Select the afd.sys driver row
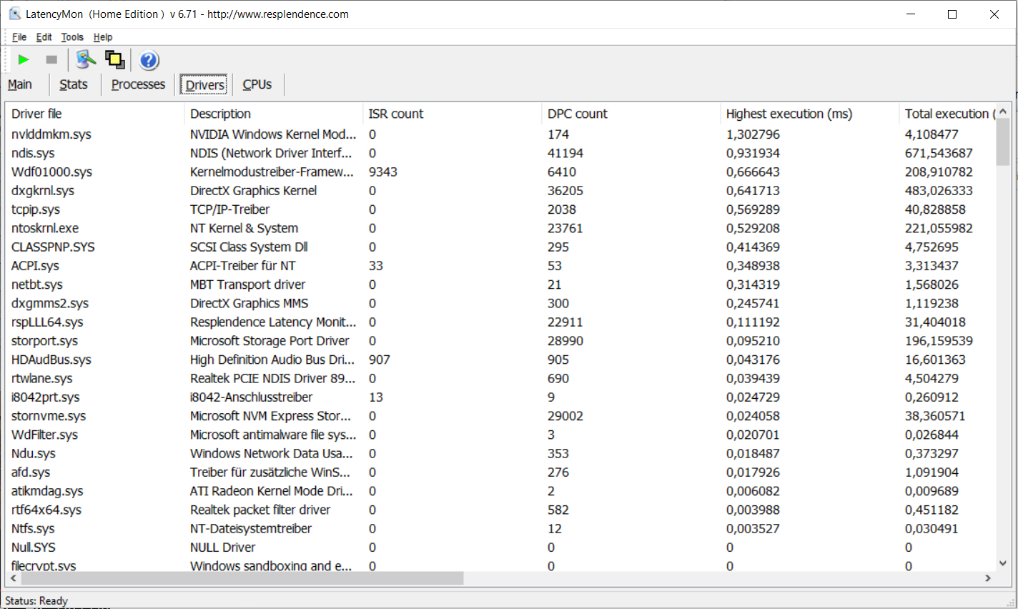1018x609 pixels. [500, 472]
